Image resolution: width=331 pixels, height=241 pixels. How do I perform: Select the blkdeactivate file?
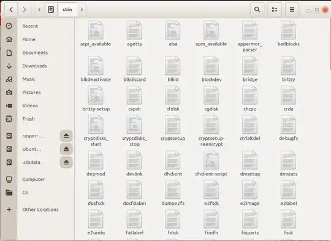tap(96, 69)
